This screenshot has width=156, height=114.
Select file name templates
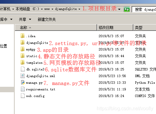click(x=34, y=63)
